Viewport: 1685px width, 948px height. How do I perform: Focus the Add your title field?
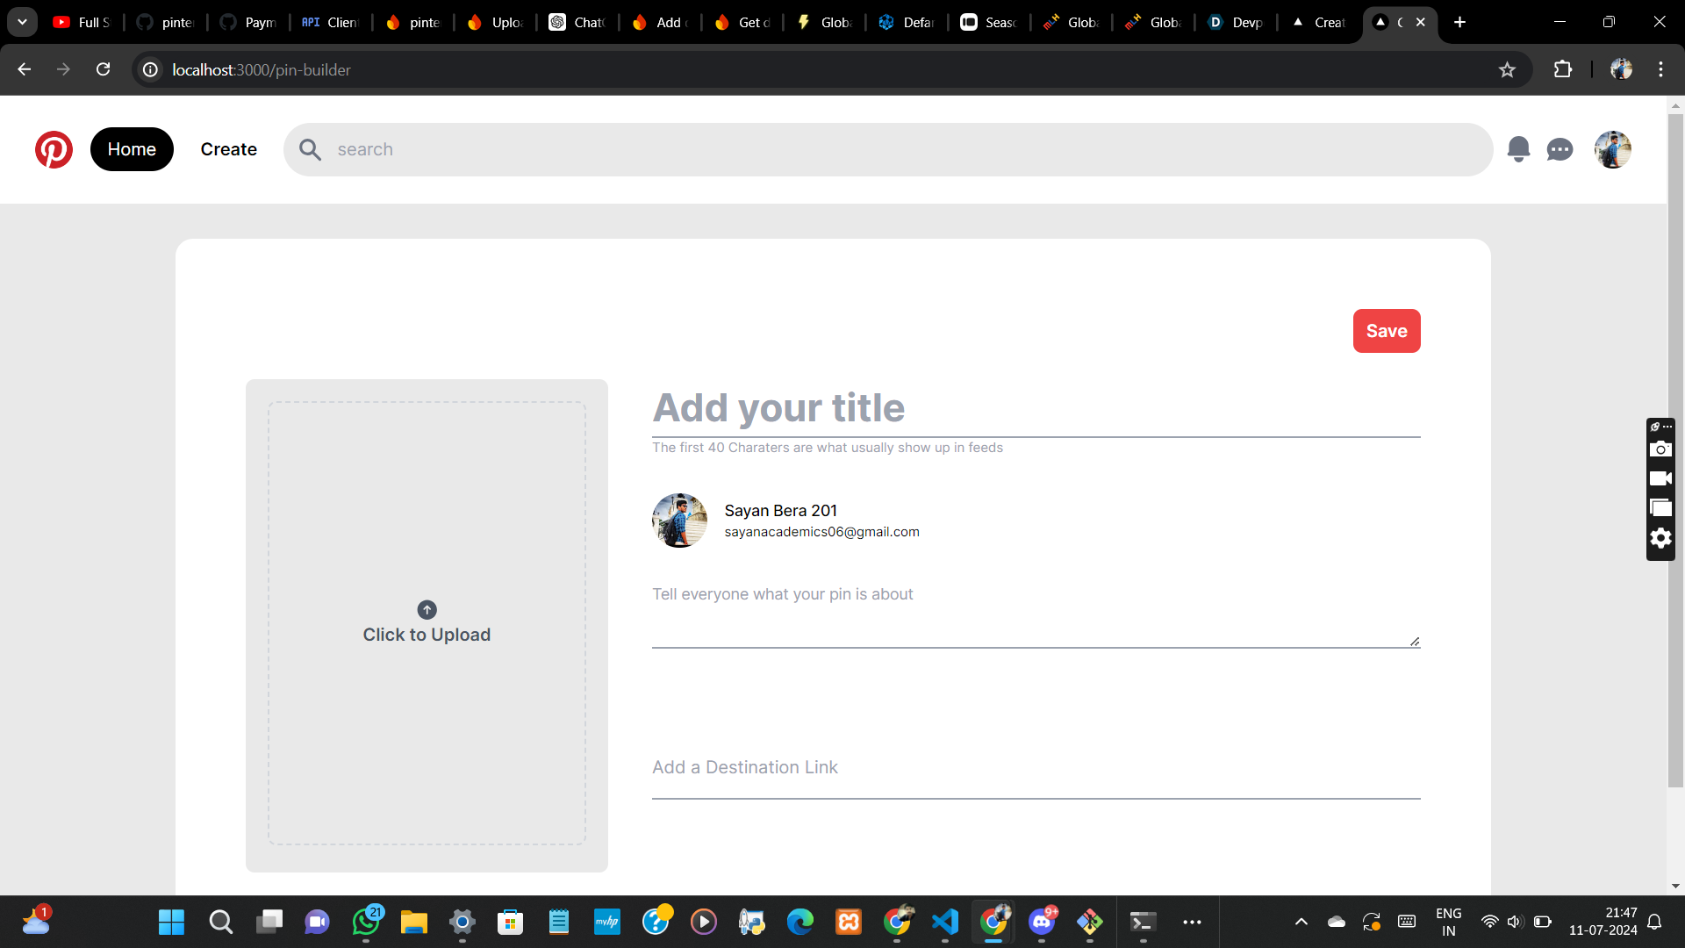pyautogui.click(x=1036, y=408)
